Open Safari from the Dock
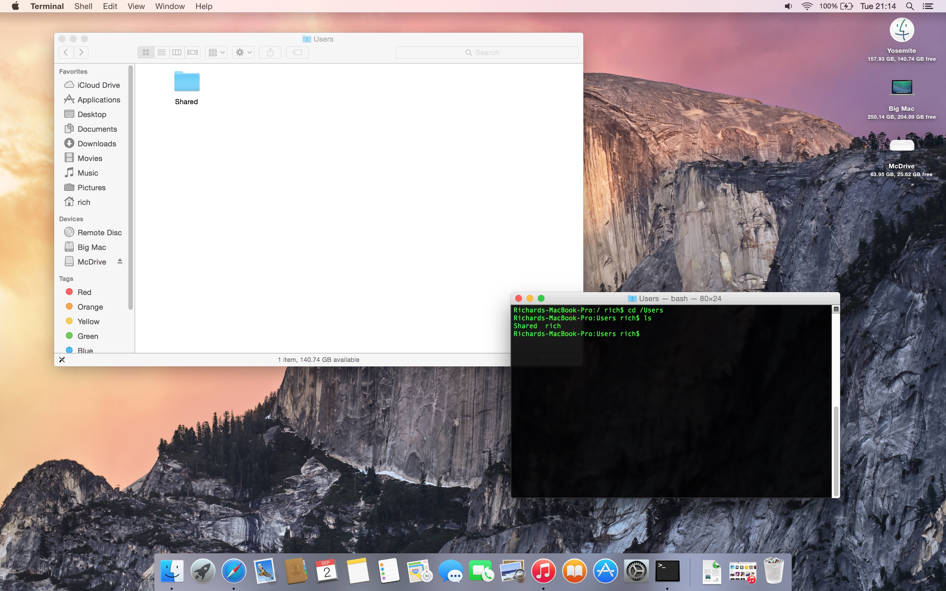The width and height of the screenshot is (946, 591). 234,571
